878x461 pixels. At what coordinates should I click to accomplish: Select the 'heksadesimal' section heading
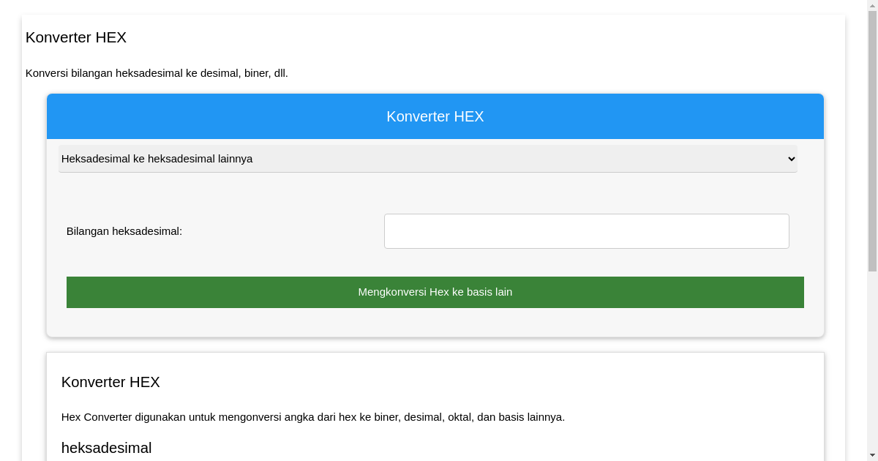tap(106, 448)
